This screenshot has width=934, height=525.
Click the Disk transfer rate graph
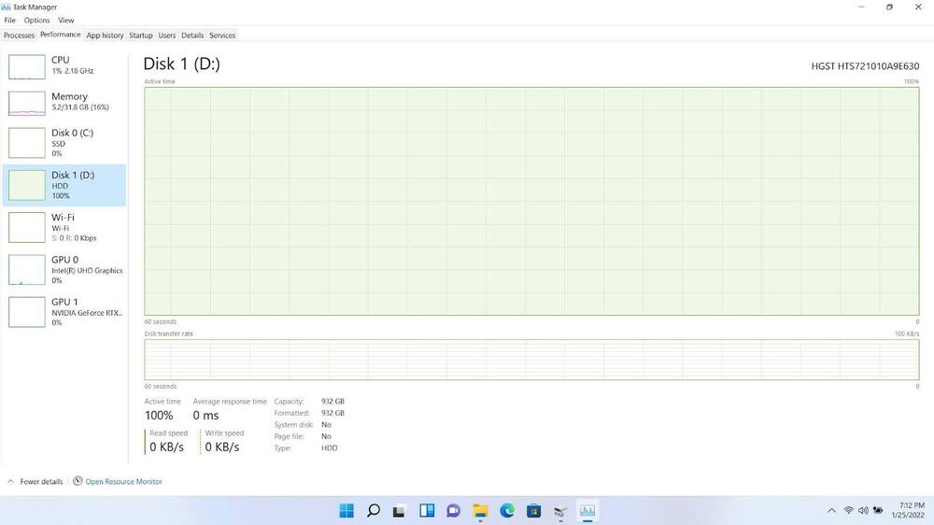531,360
